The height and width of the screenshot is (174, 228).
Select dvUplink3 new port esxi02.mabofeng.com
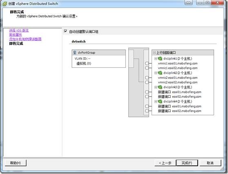tap(179, 96)
